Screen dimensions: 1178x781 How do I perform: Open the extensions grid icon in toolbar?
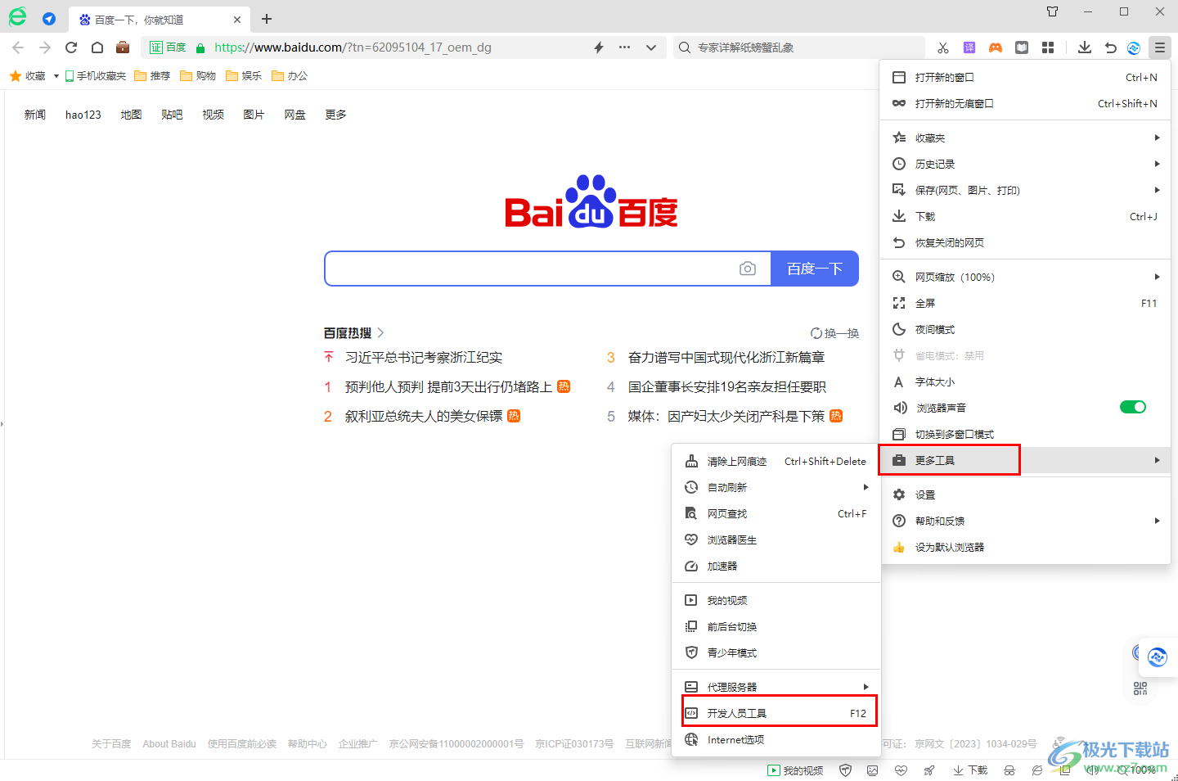[1048, 47]
